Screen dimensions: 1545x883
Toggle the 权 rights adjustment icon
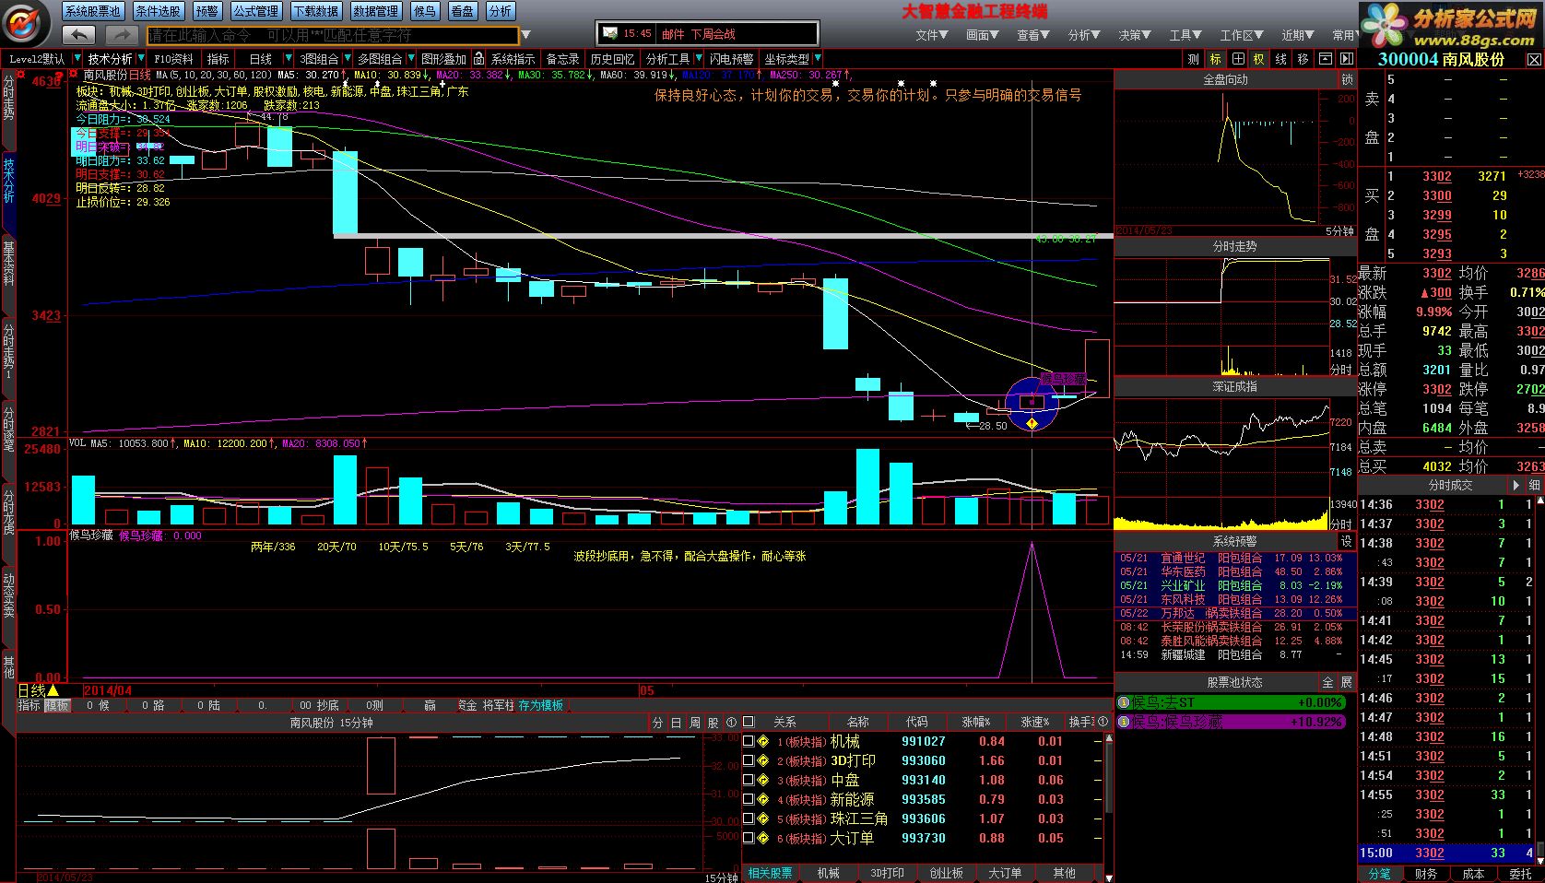coord(1259,59)
